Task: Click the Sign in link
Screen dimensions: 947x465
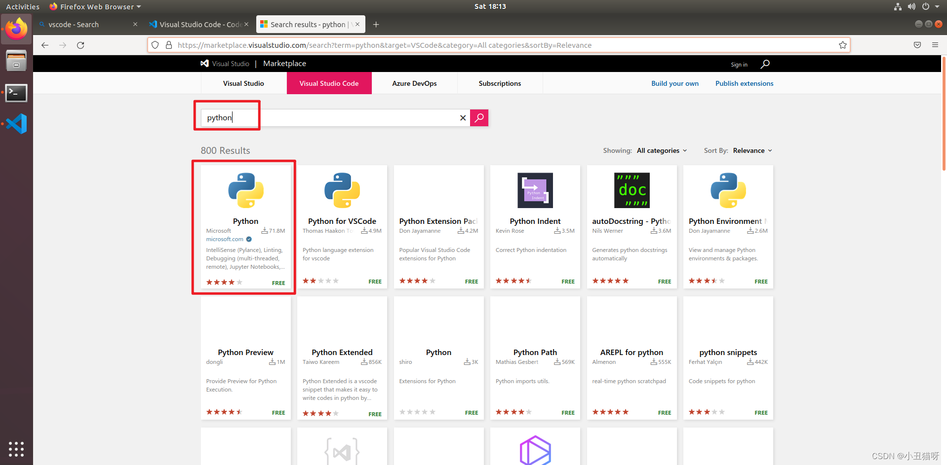Action: (739, 65)
